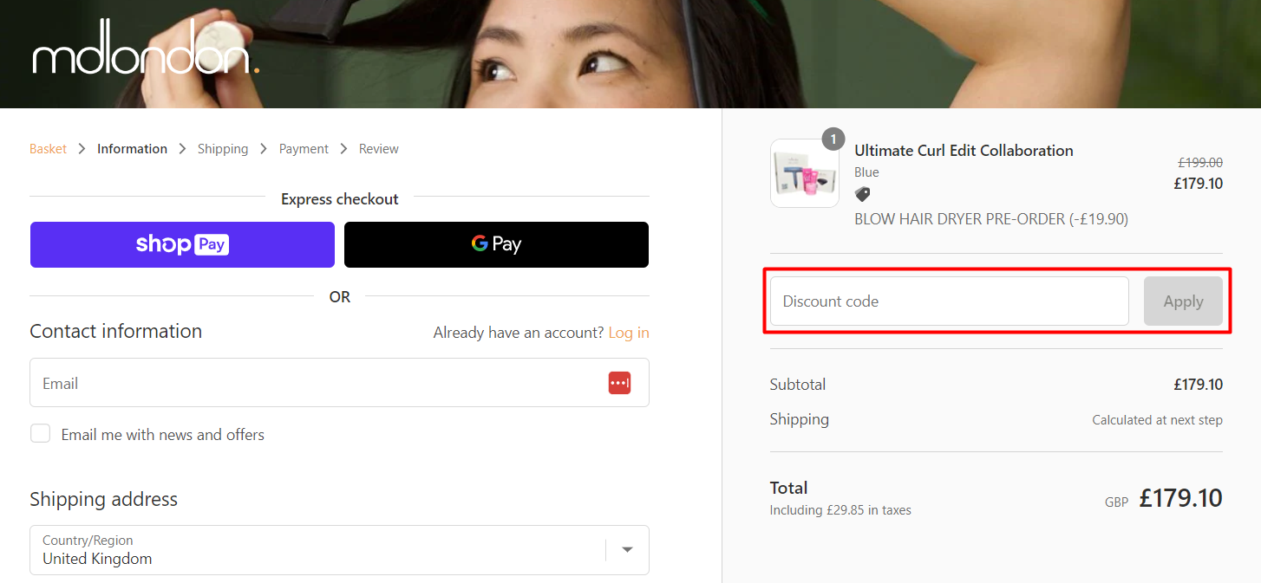Select the Shipping breadcrumb step
1261x583 pixels.
click(x=223, y=149)
